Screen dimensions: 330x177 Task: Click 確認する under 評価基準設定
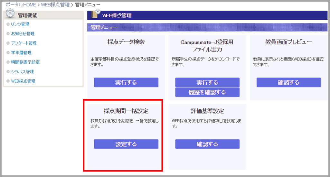[x=207, y=144]
